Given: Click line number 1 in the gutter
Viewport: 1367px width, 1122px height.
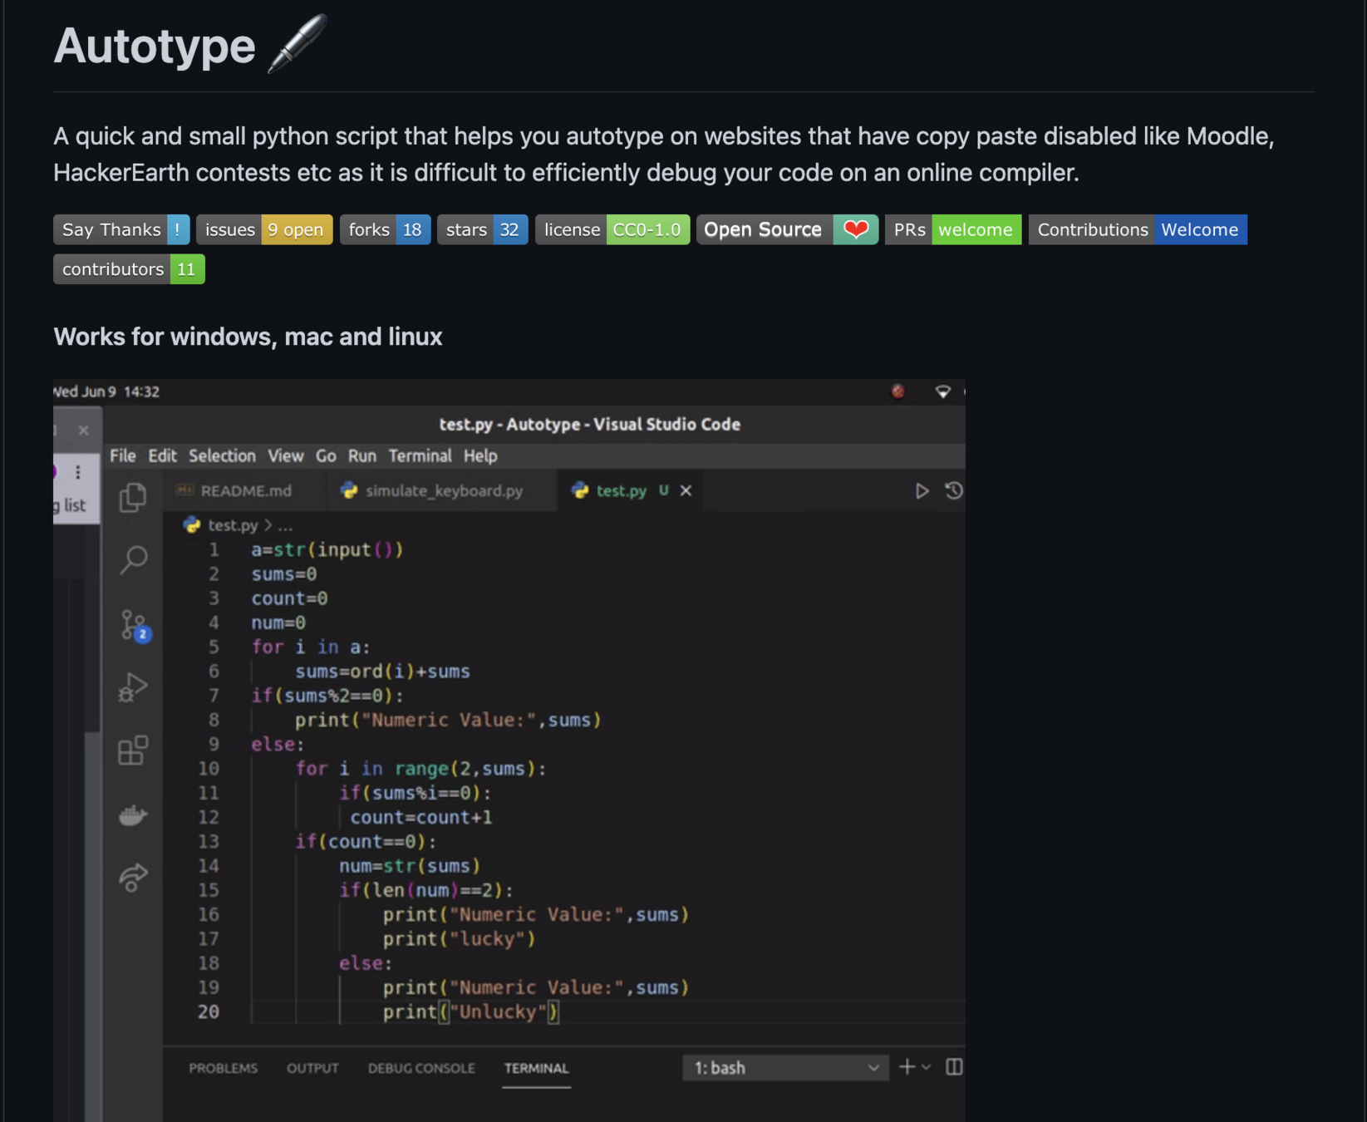Looking at the screenshot, I should [214, 549].
